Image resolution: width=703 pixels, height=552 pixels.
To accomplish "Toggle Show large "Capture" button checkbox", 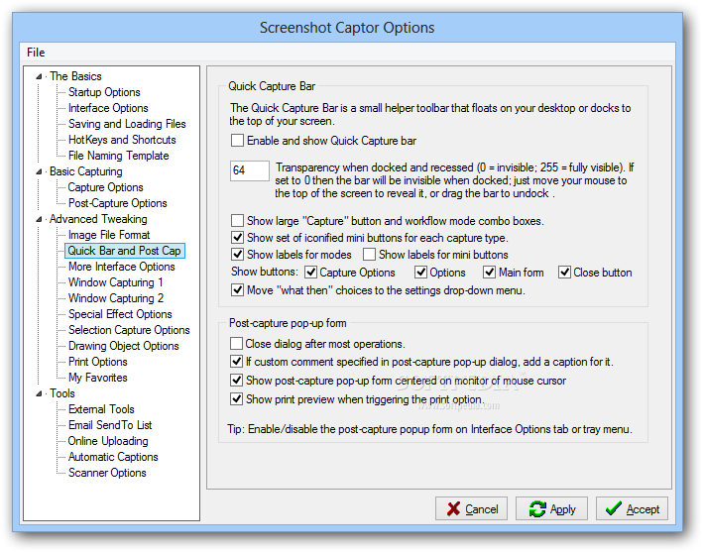I will point(237,220).
